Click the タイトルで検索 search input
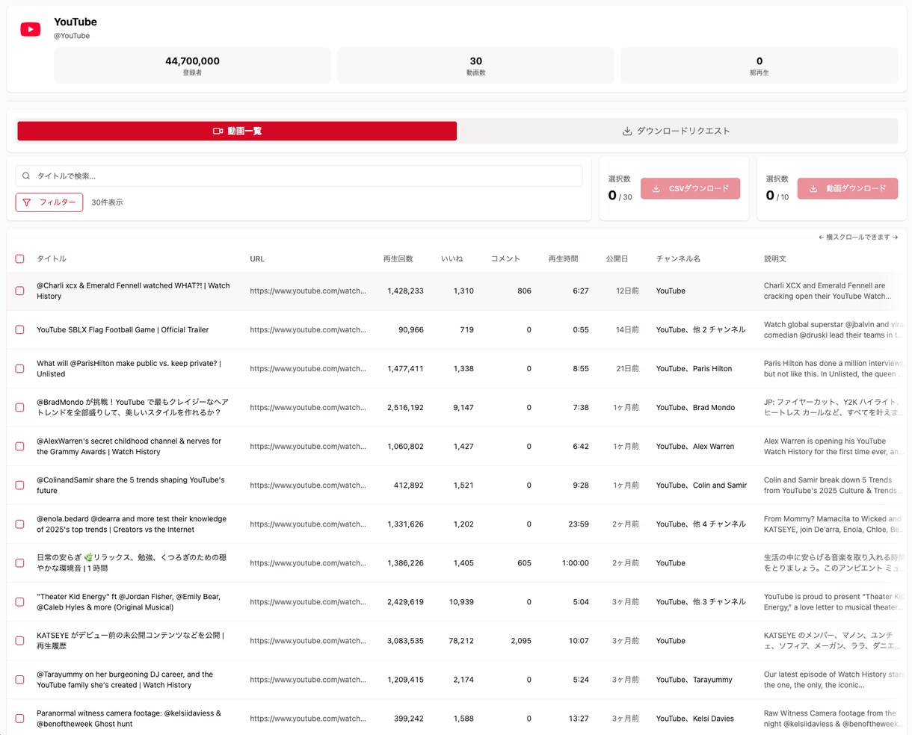This screenshot has width=912, height=735. point(299,176)
